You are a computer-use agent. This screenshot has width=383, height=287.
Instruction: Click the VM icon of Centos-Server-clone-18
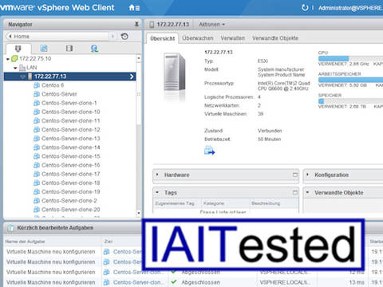point(37,183)
